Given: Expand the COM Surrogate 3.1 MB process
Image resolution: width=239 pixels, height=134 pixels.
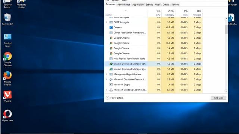Looking at the screenshot, I should (x=106, y=22).
